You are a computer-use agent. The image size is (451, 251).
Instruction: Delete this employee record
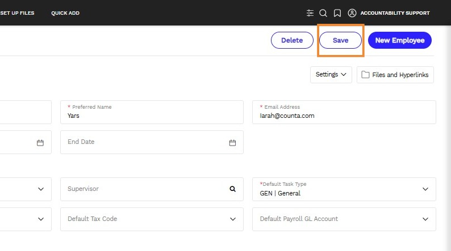click(x=292, y=40)
